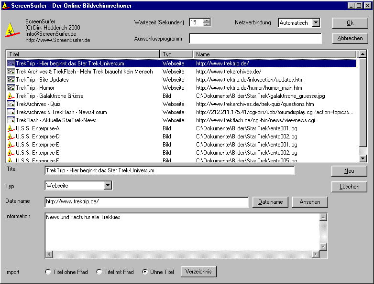This screenshot has height=284, width=374.
Task: Select the 'U.S.S. Enterprise-A' row
Action: pyautogui.click(x=182, y=128)
